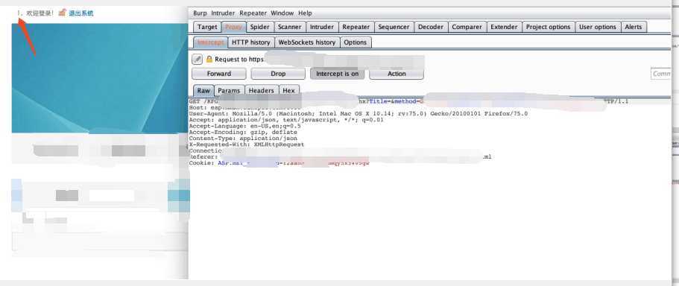The height and width of the screenshot is (286, 679).
Task: Click the Comment input field
Action: [x=661, y=74]
